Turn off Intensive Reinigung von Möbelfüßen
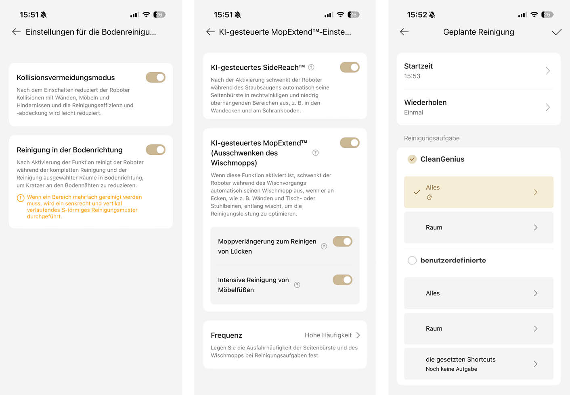The height and width of the screenshot is (395, 570). coord(342,280)
